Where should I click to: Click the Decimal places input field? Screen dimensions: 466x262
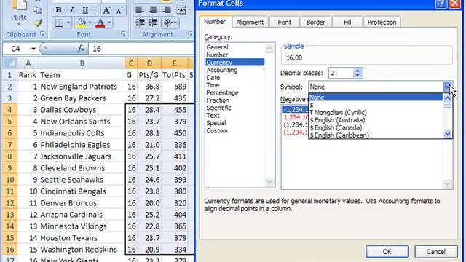click(x=341, y=73)
